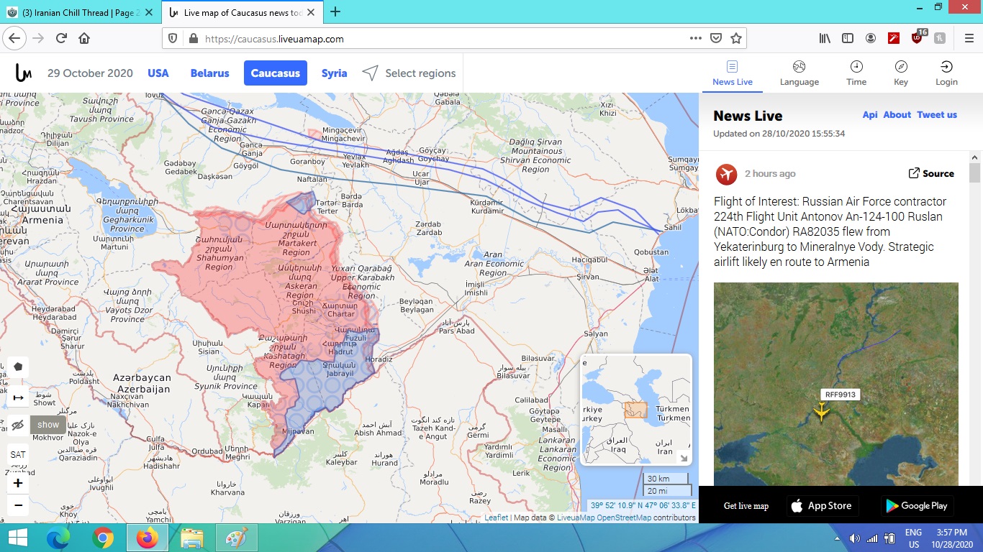Open Paint from the taskbar
This screenshot has height=552, width=983.
click(235, 538)
